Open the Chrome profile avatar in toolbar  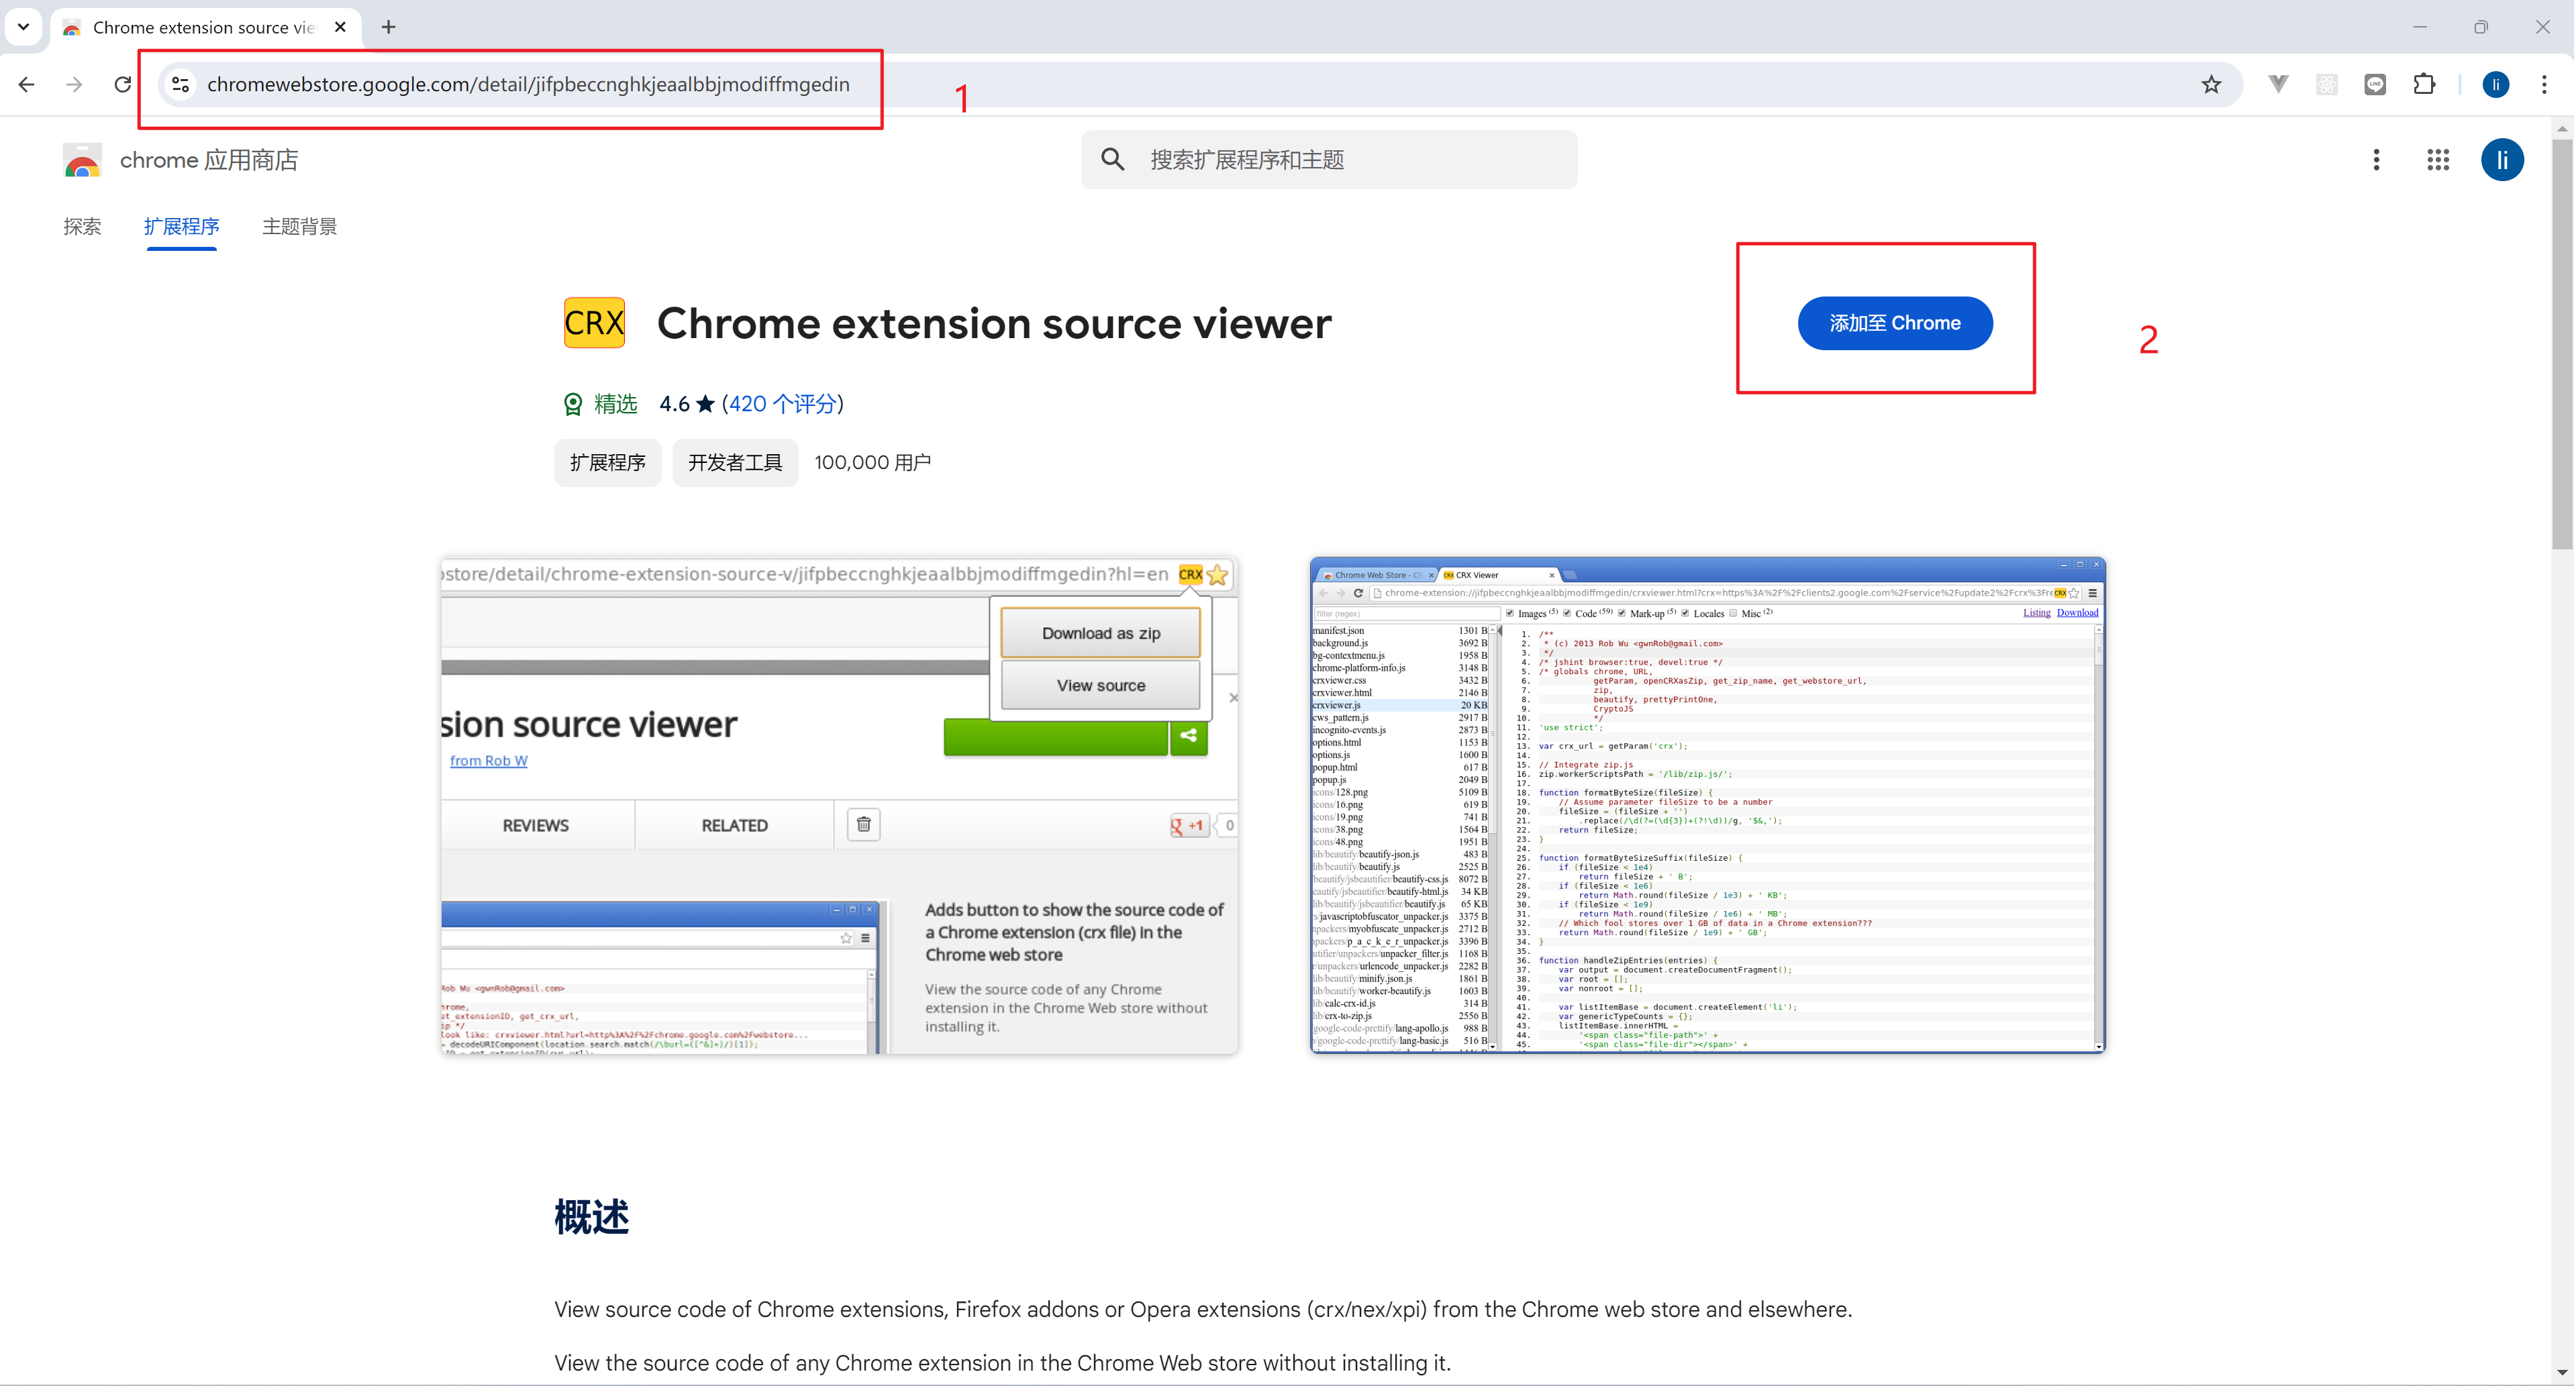click(x=2496, y=85)
